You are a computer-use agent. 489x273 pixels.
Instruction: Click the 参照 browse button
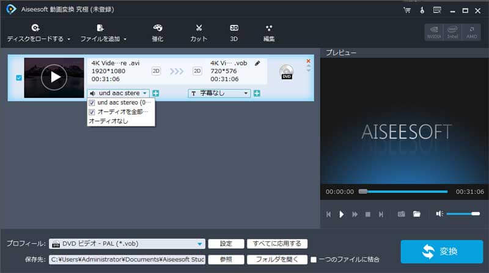tap(226, 260)
